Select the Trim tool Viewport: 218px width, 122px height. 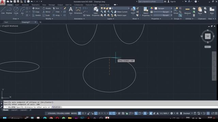[x=56, y=8]
